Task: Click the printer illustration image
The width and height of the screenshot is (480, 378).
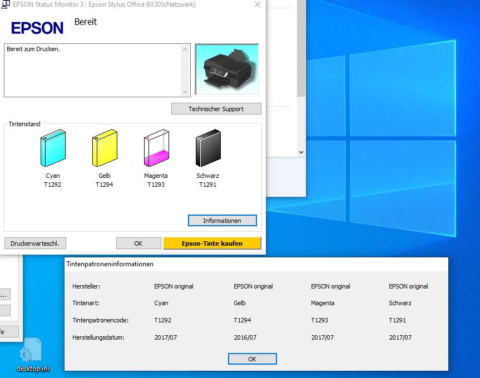Action: pos(227,69)
